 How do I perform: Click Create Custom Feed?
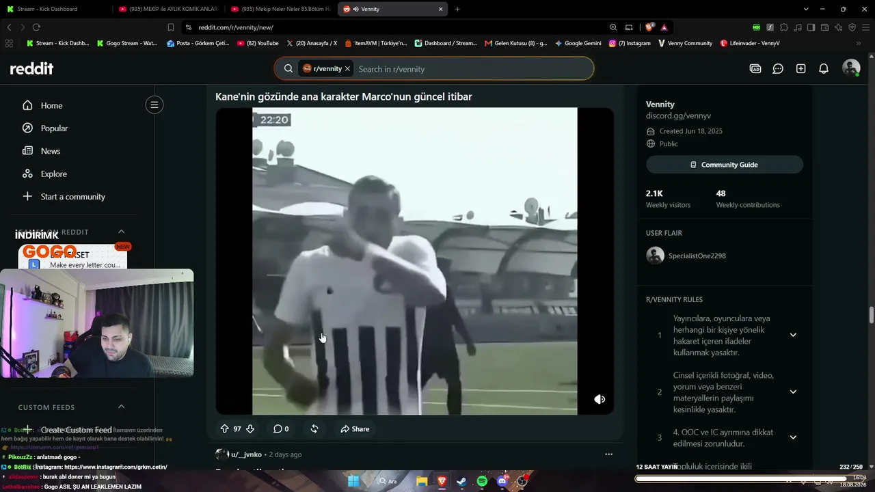click(x=76, y=430)
